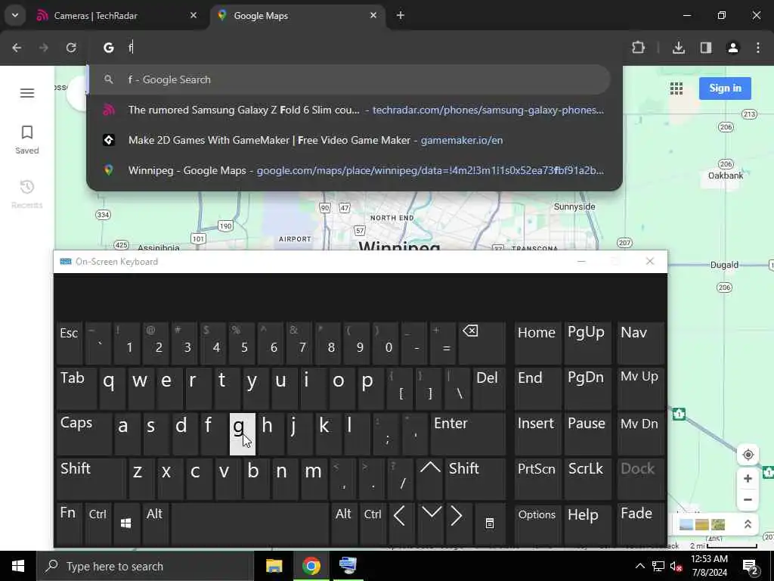The image size is (774, 581).
Task: Open the Google apps grid
Action: coord(676,89)
